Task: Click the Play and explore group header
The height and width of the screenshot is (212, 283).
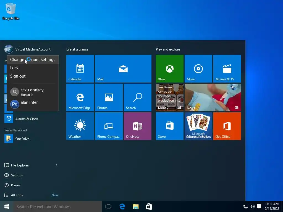Action: 168,49
